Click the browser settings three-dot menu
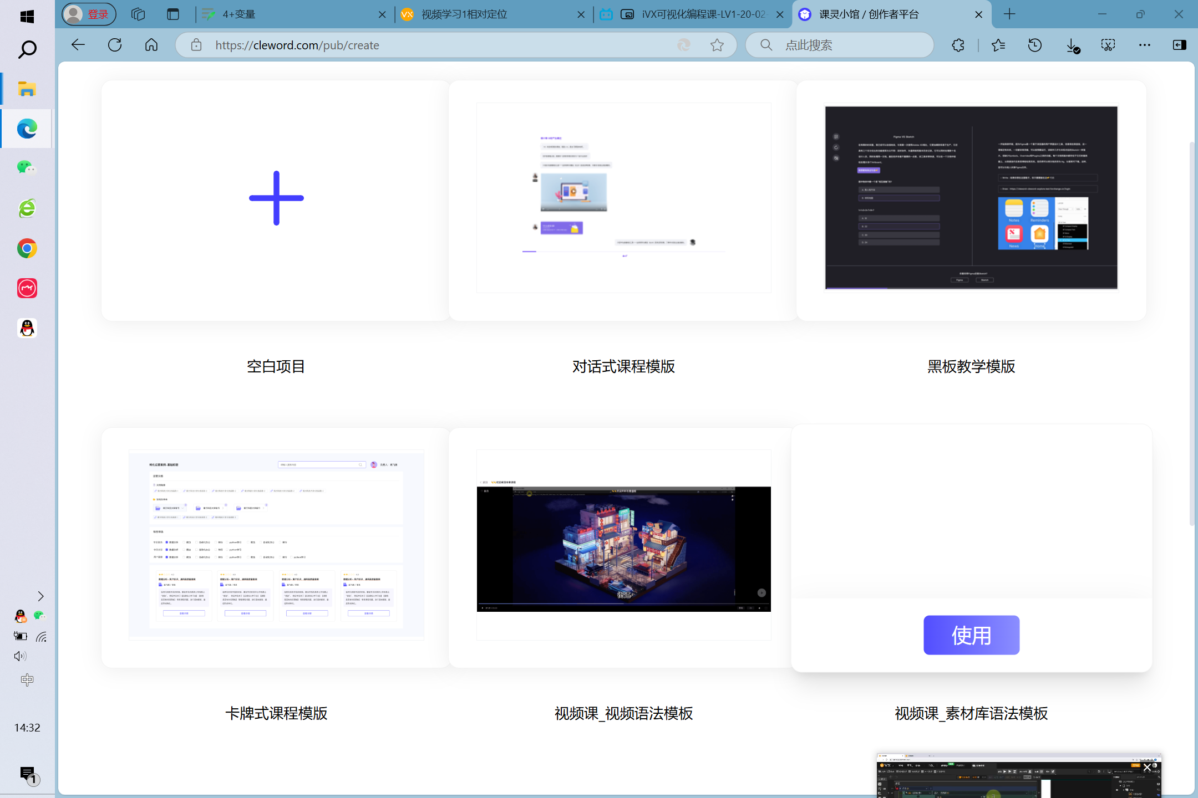 coord(1145,44)
